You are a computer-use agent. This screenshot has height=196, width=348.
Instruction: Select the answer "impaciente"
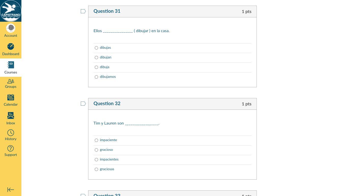[x=96, y=140]
